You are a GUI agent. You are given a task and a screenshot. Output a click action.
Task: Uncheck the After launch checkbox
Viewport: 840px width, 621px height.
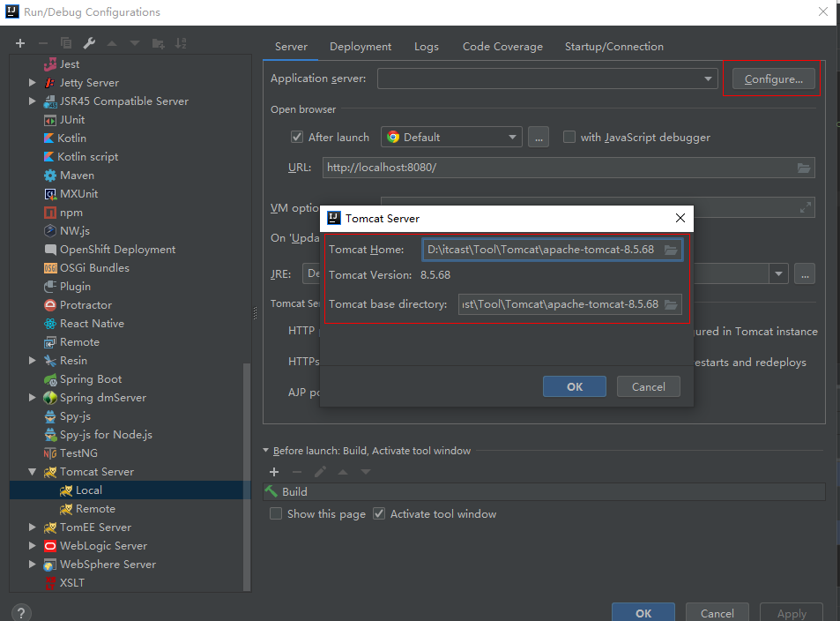297,138
